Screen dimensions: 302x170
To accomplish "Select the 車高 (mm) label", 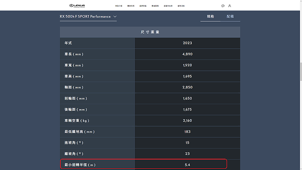I will pos(74,76).
